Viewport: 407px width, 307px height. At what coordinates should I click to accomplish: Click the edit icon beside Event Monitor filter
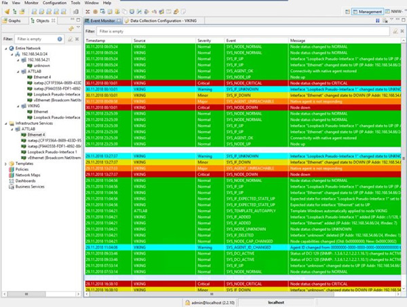[x=395, y=31]
